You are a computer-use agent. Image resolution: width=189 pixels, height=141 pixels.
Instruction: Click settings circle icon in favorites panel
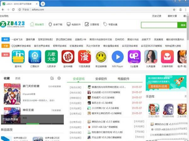(x=59, y=78)
